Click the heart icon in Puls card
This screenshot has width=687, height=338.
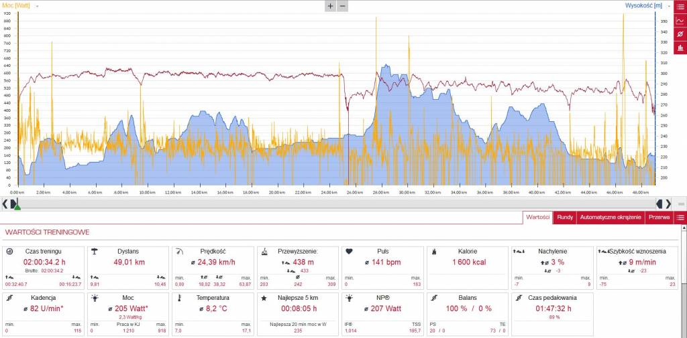pyautogui.click(x=349, y=252)
